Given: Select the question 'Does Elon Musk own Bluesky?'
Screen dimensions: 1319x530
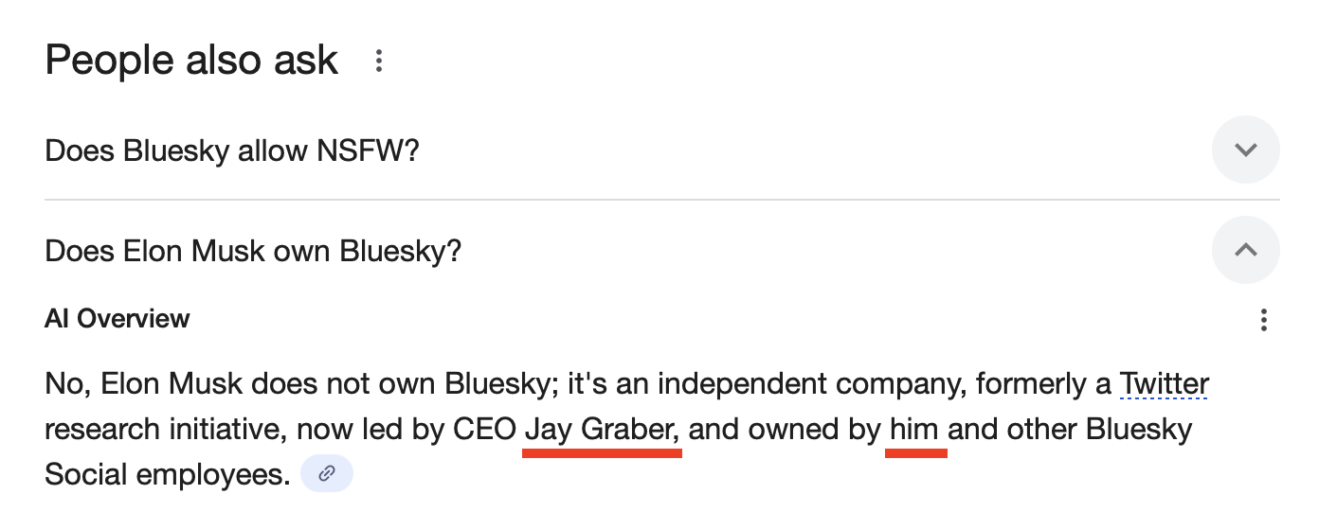Looking at the screenshot, I should 253,251.
